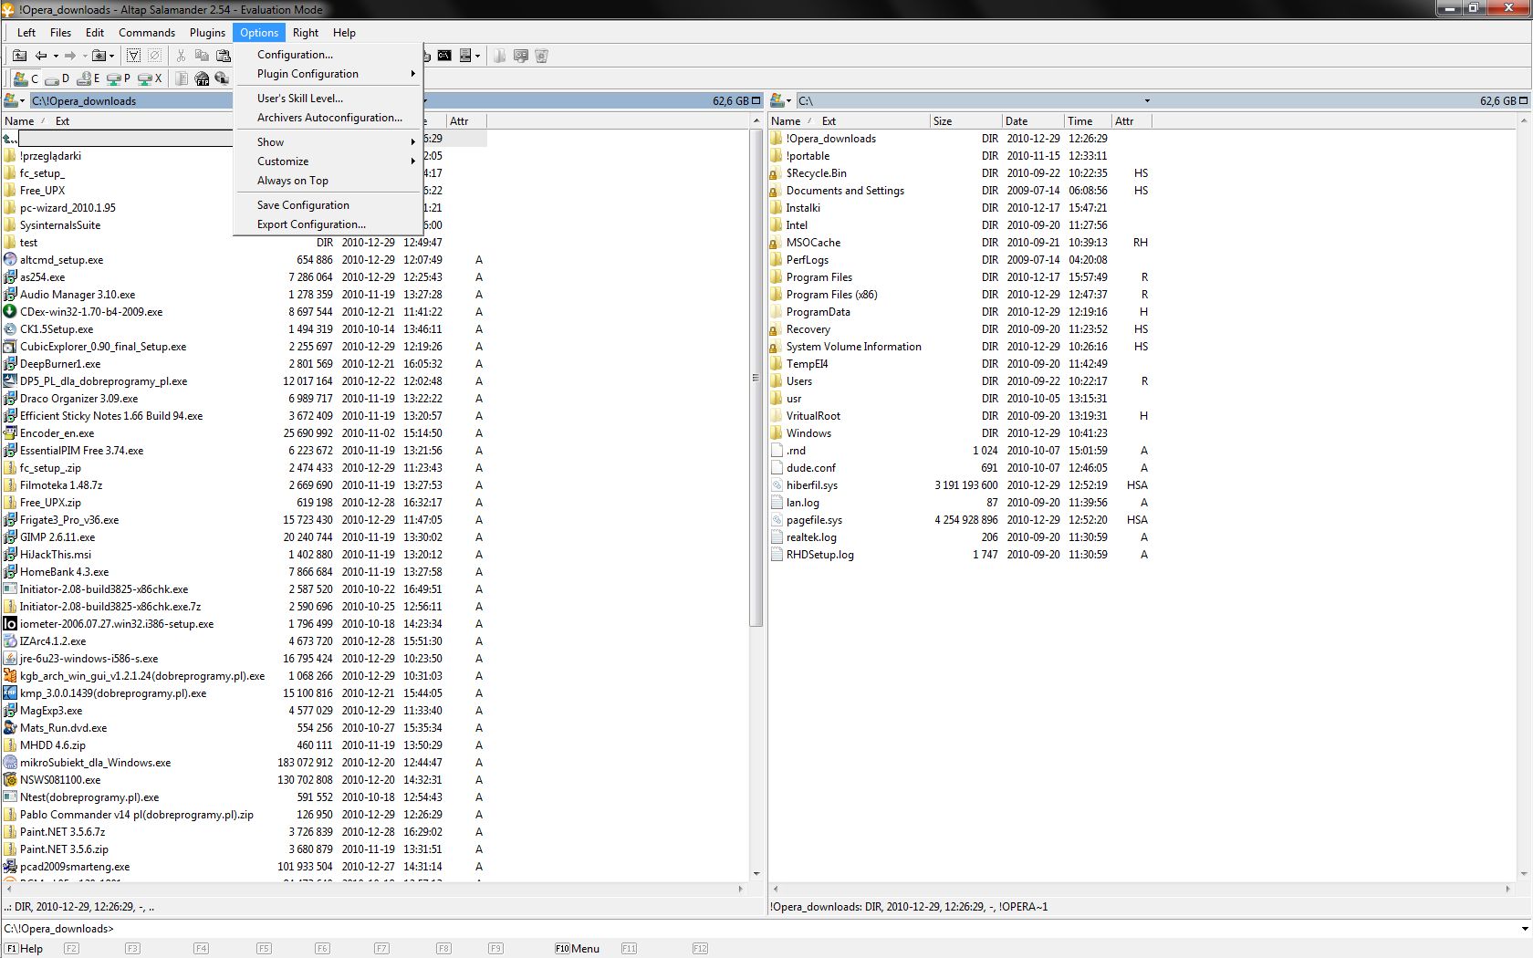
Task: Click the Paste clipboard icon
Action: (x=223, y=56)
